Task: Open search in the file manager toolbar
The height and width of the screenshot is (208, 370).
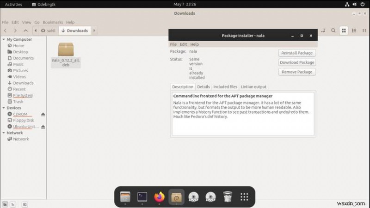Action: click(x=333, y=31)
